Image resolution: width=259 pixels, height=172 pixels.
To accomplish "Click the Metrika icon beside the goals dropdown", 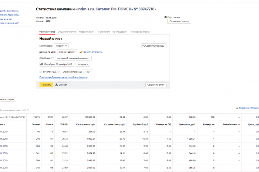I will [x=81, y=52].
